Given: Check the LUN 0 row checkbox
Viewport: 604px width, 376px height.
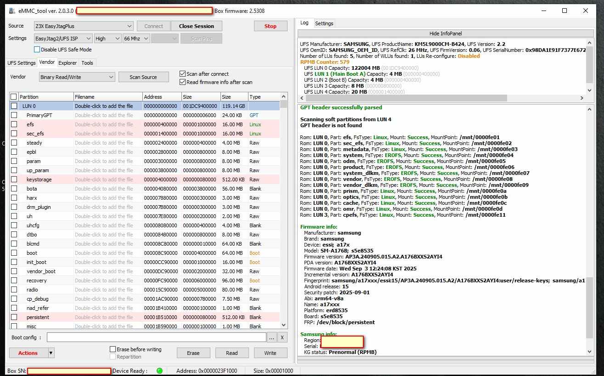Looking at the screenshot, I should click(14, 106).
